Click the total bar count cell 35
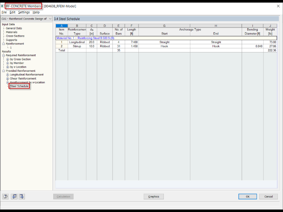The height and width of the screenshot is (212, 283). coord(118,50)
